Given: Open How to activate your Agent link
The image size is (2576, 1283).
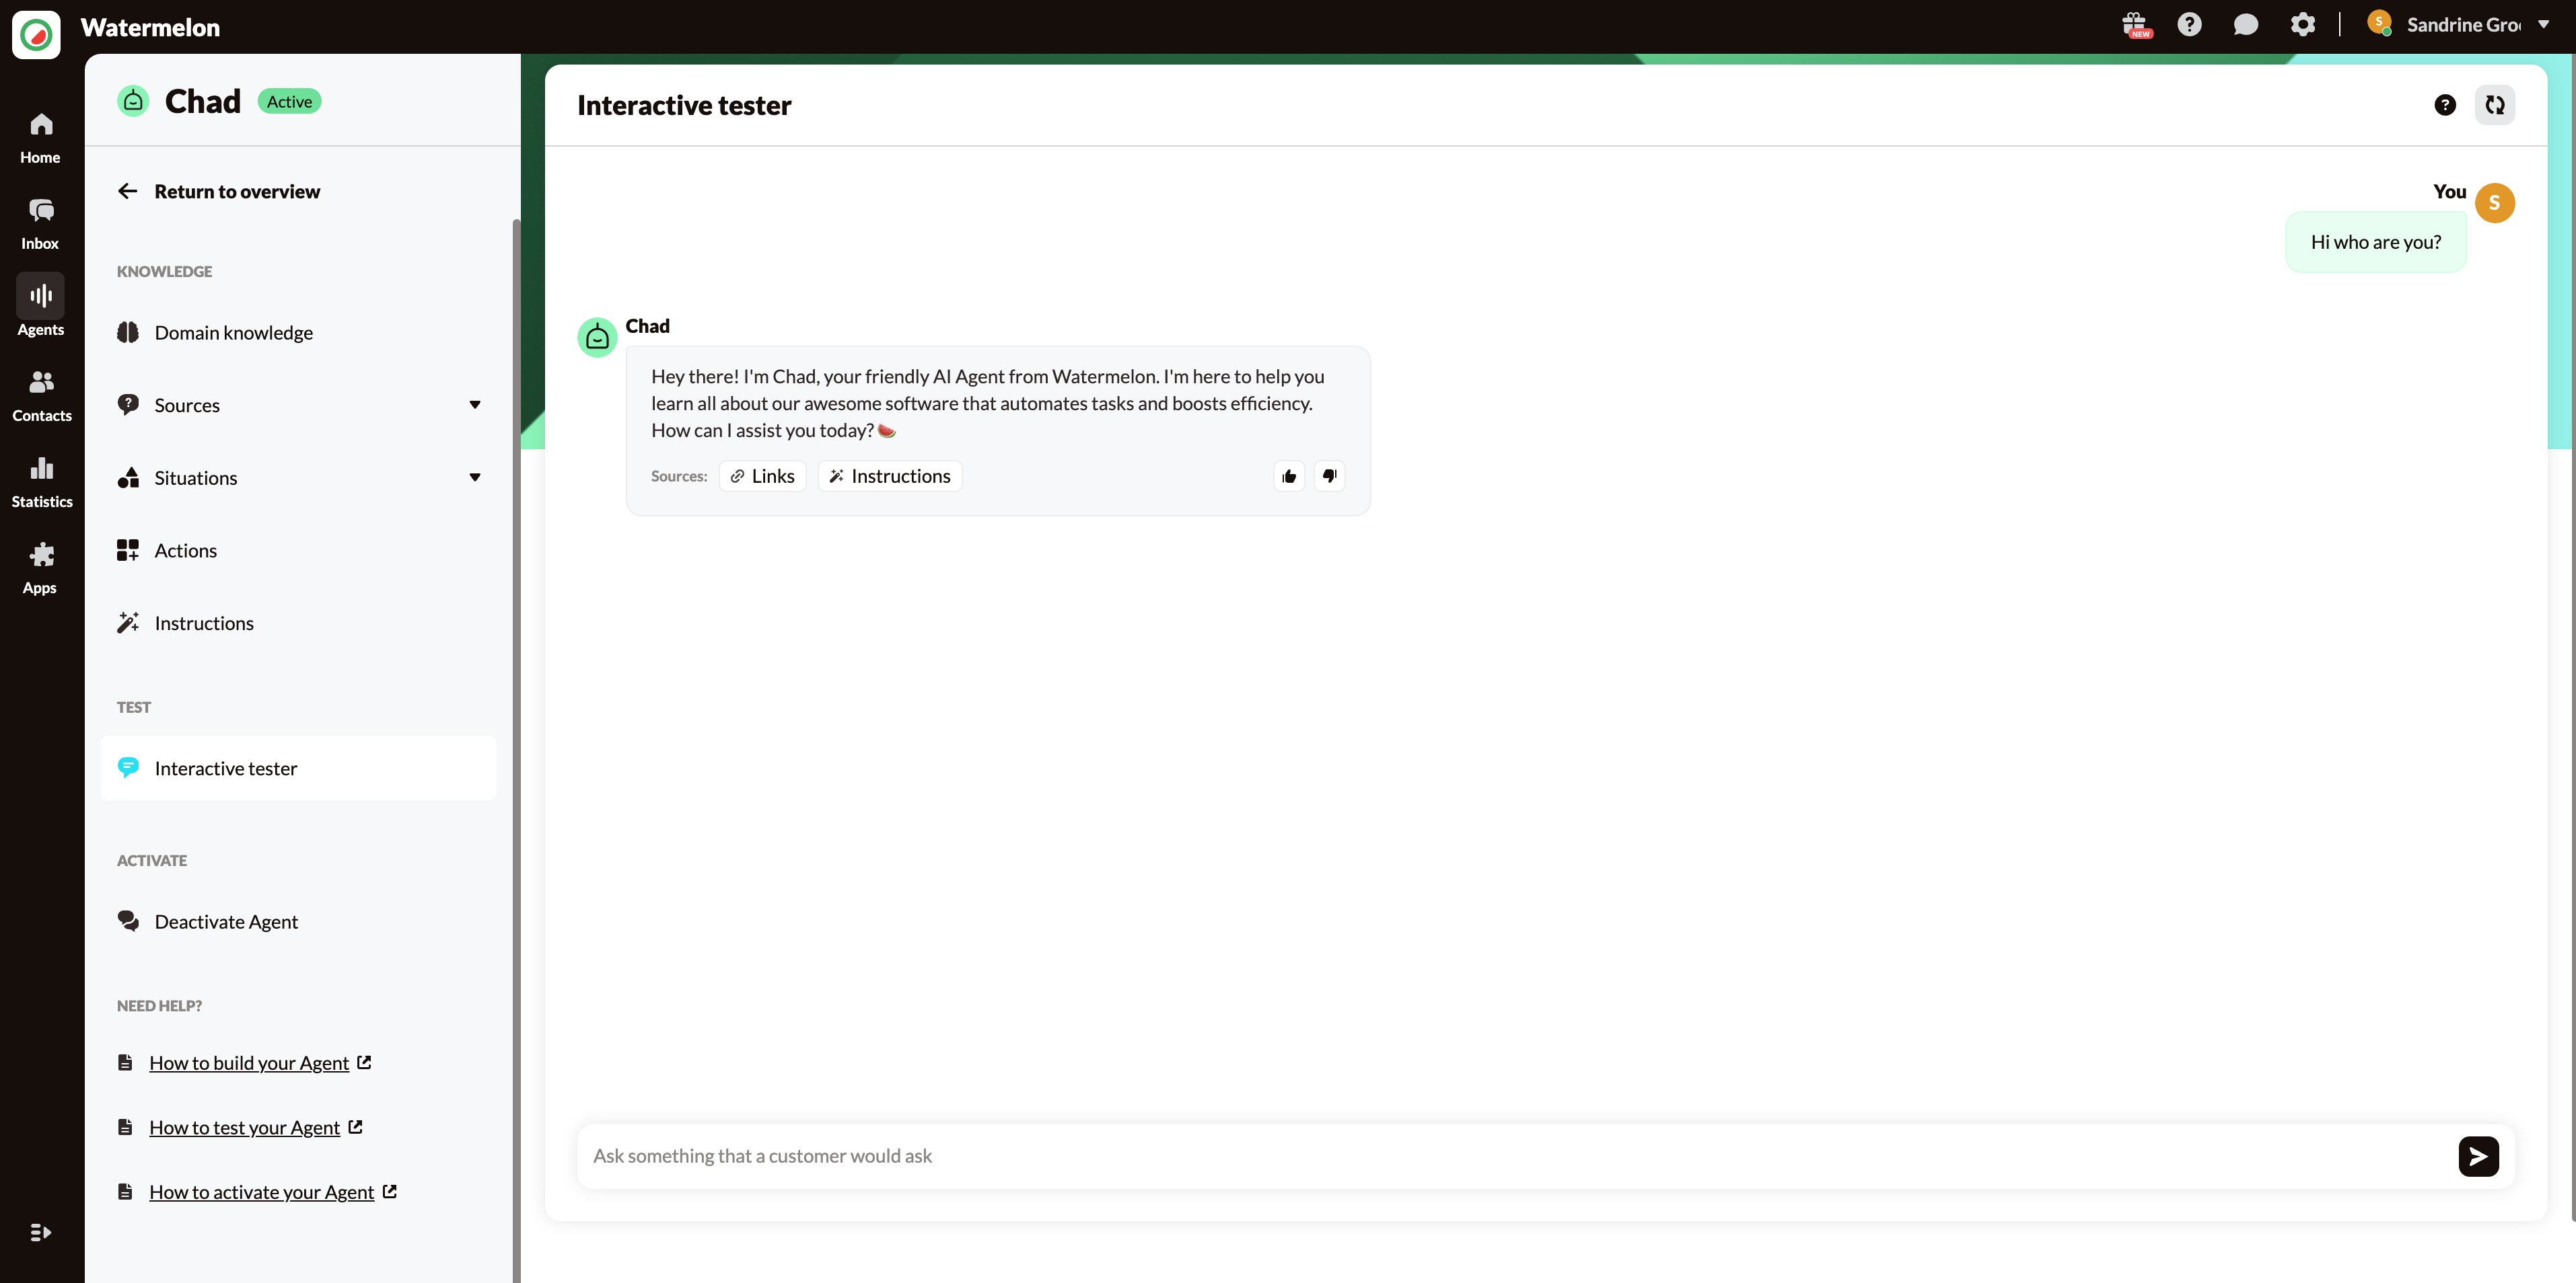Looking at the screenshot, I should 261,1192.
